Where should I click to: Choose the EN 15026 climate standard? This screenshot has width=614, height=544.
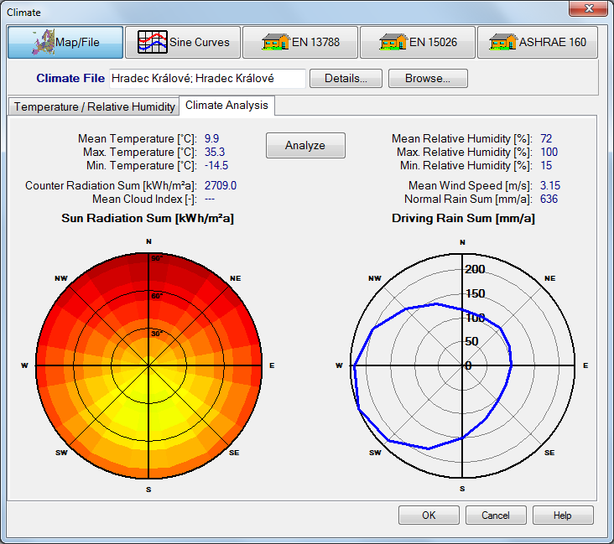coord(418,42)
